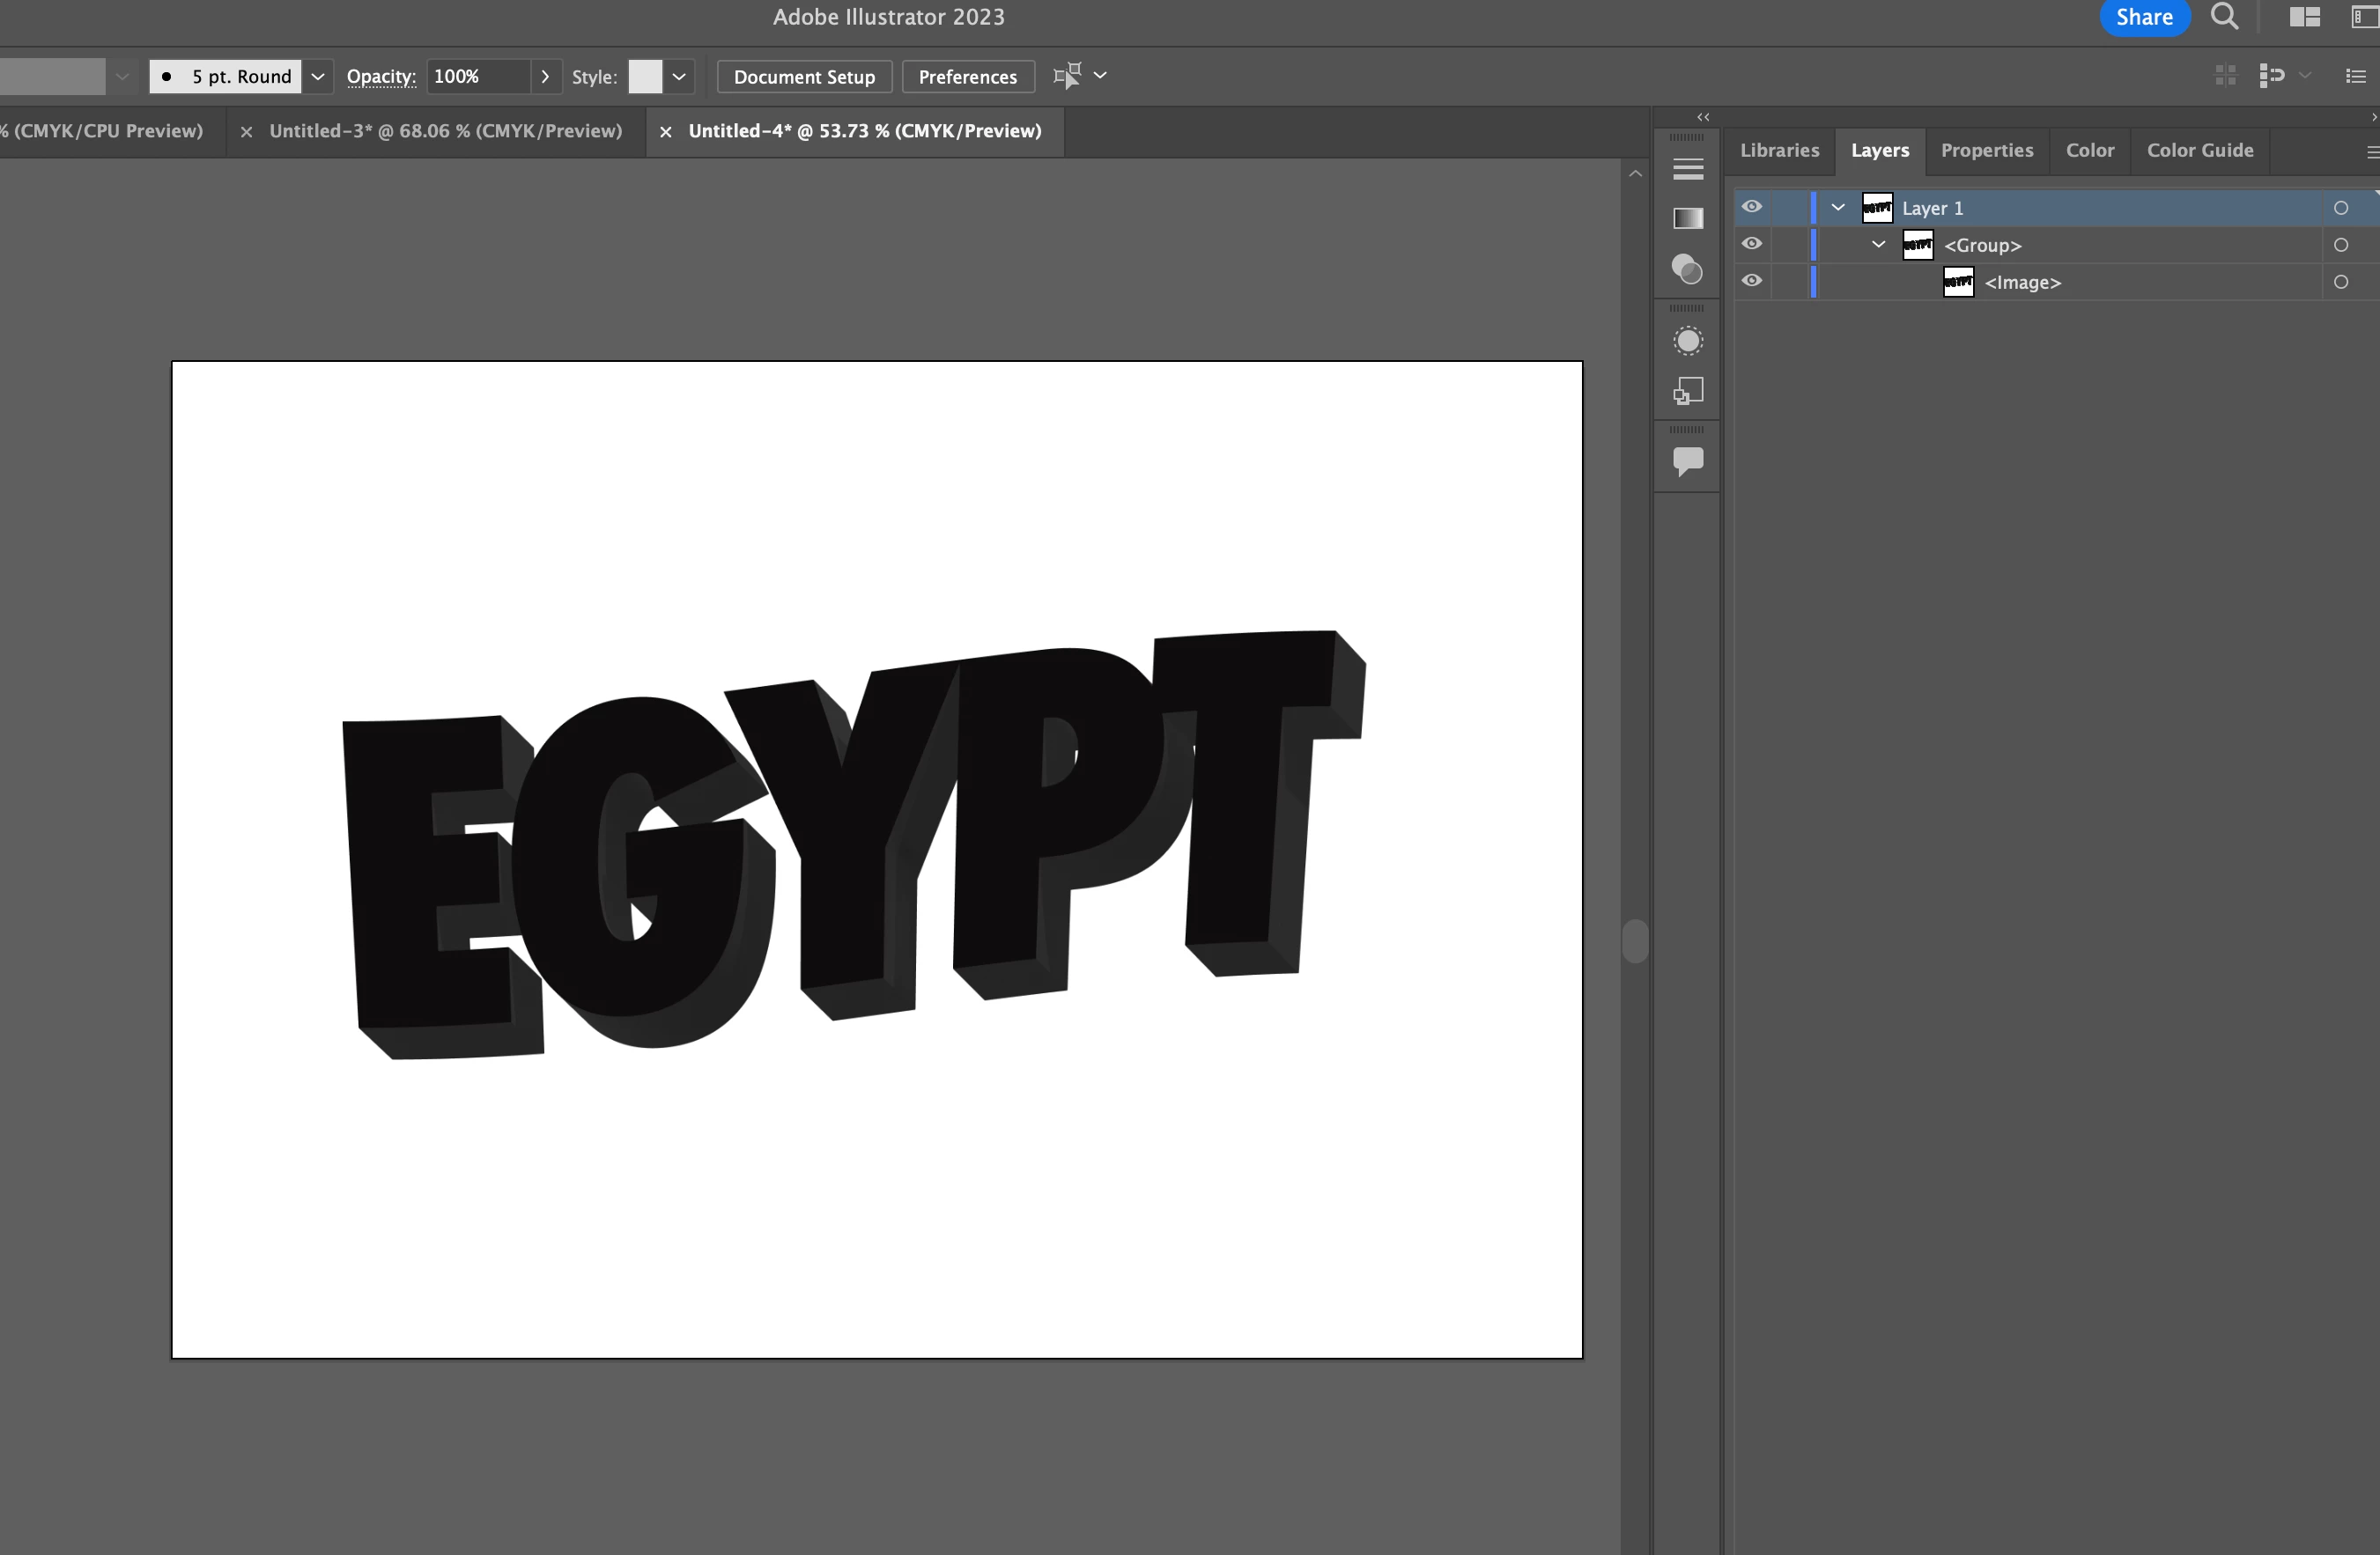Screen dimensions: 2380x1555
Task: Open the Asset Export panel icon
Action: (x=1688, y=391)
